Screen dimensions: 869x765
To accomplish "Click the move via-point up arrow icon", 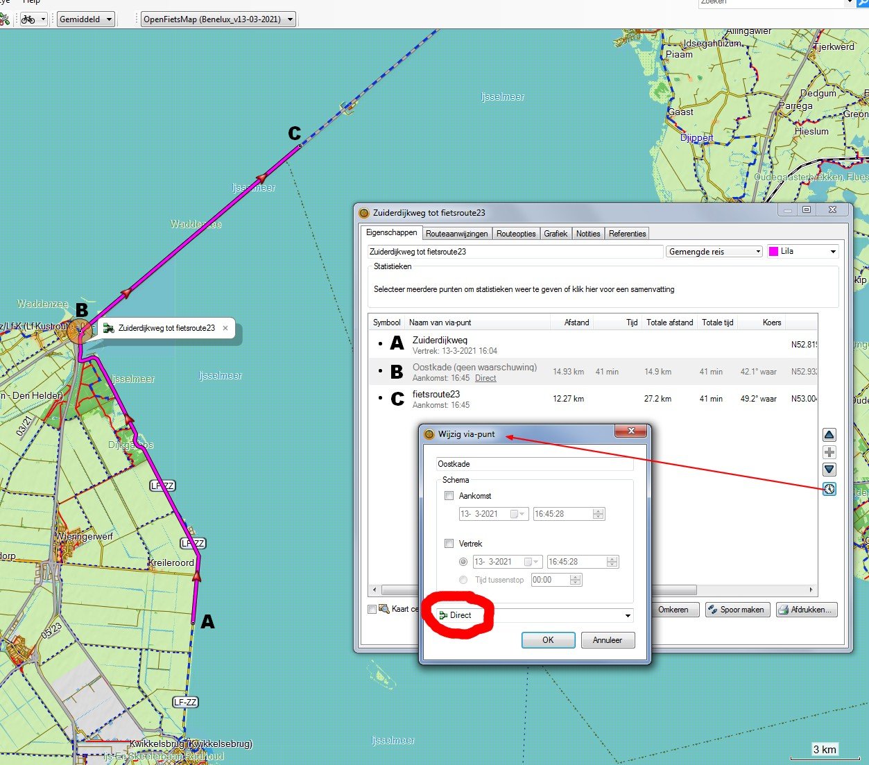I will coord(829,435).
